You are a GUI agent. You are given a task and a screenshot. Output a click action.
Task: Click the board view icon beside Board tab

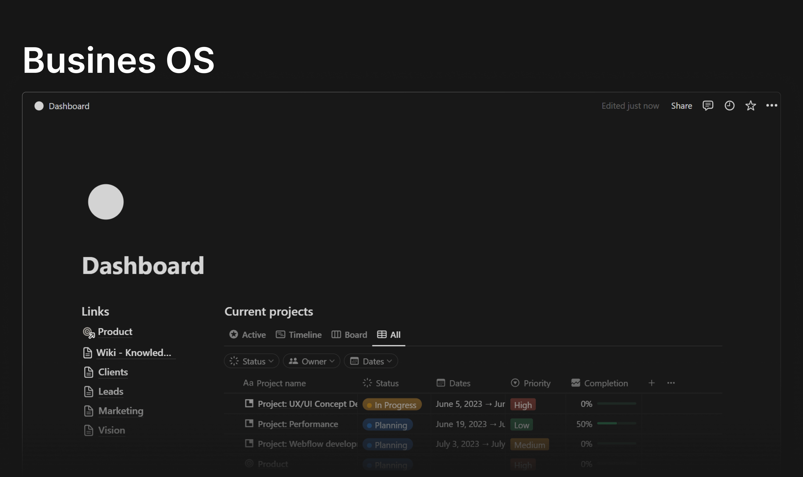click(336, 335)
